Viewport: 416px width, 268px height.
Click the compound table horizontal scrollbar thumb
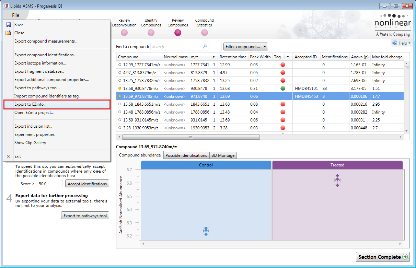(x=190, y=137)
